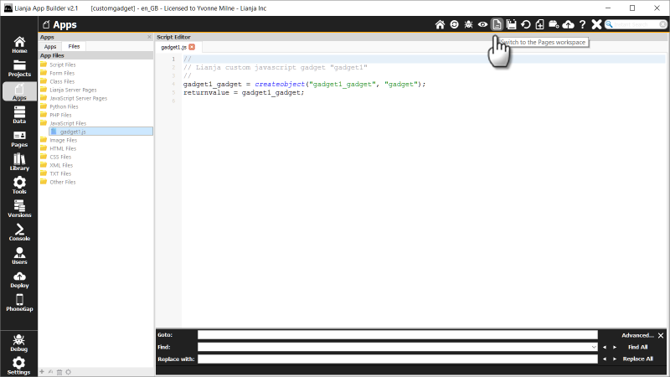Close the find and replace bar
This screenshot has height=377, width=670.
click(x=661, y=335)
